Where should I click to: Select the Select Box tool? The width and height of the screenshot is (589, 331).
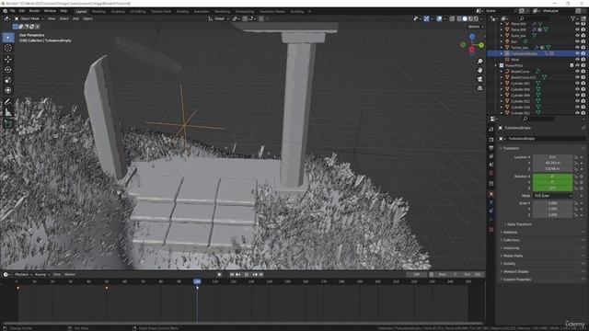(x=8, y=38)
